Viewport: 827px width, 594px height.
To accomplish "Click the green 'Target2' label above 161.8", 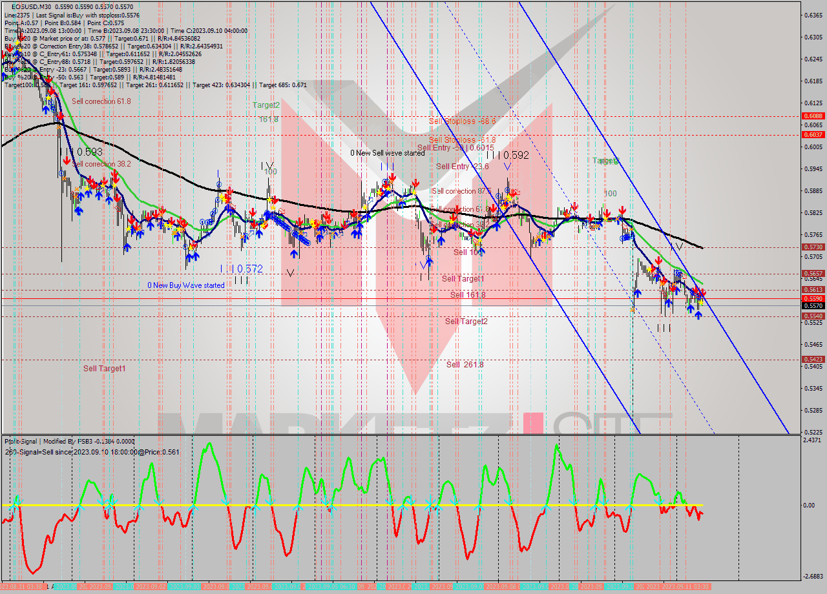I will (x=266, y=105).
